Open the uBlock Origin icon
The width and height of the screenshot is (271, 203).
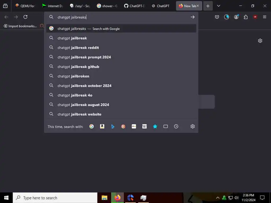[255, 17]
